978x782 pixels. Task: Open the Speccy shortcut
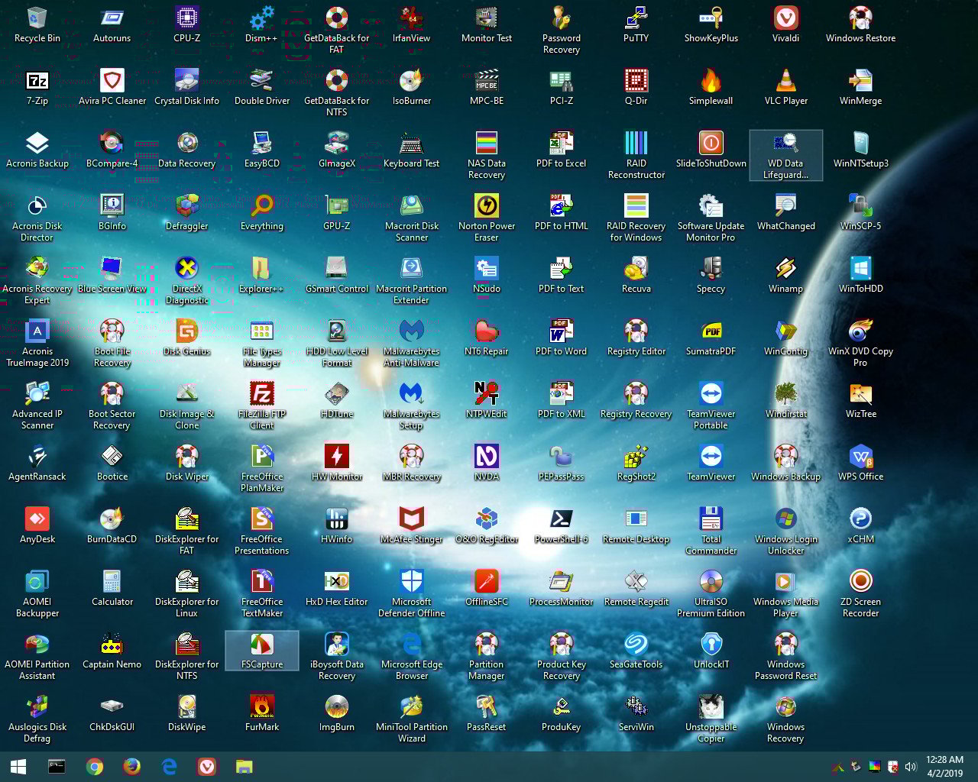[711, 274]
